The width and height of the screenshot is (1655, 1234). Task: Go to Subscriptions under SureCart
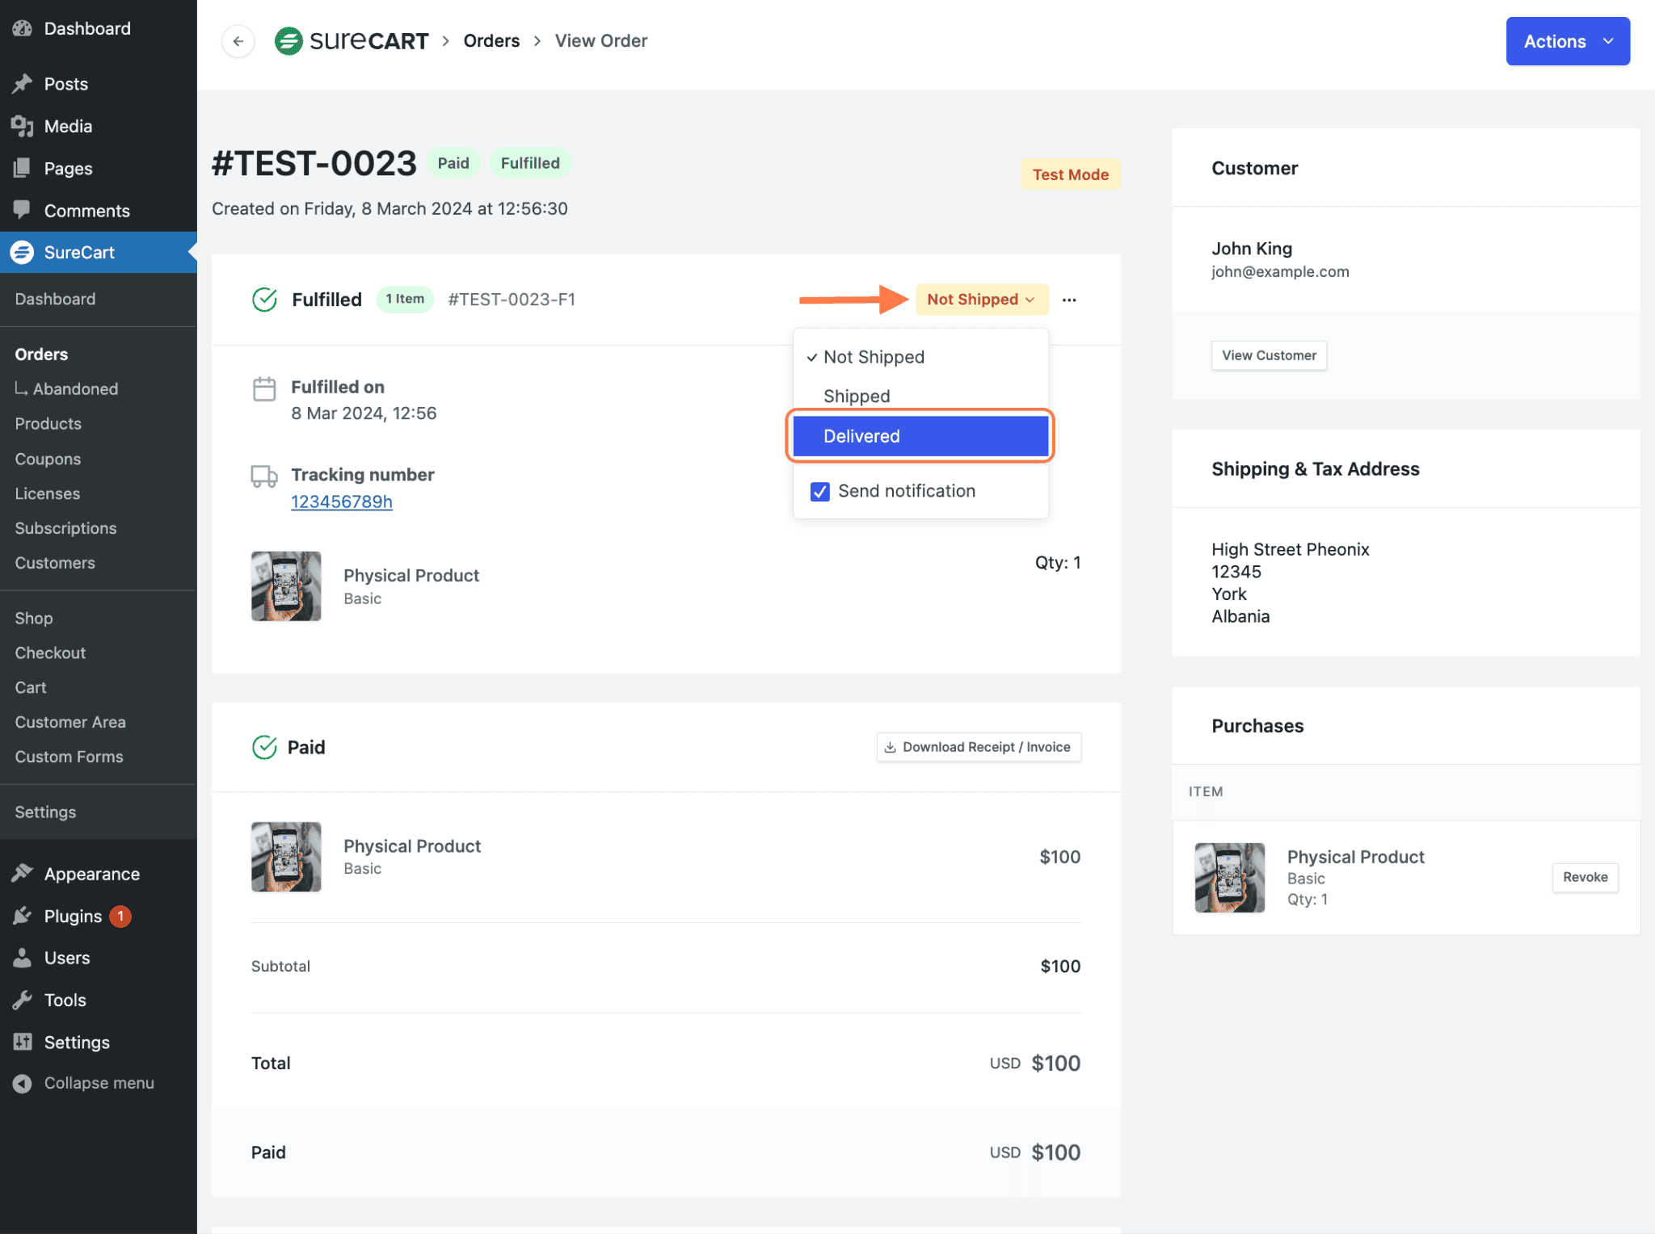(x=65, y=528)
